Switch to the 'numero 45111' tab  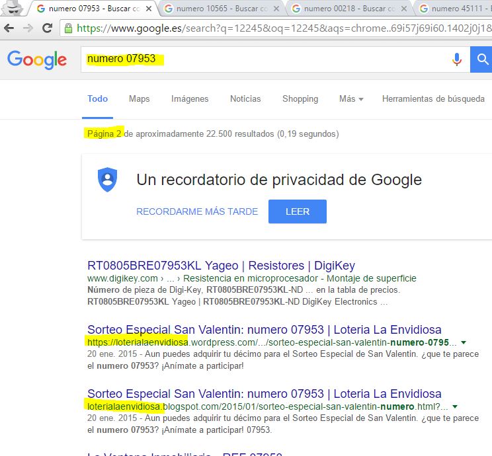click(455, 9)
